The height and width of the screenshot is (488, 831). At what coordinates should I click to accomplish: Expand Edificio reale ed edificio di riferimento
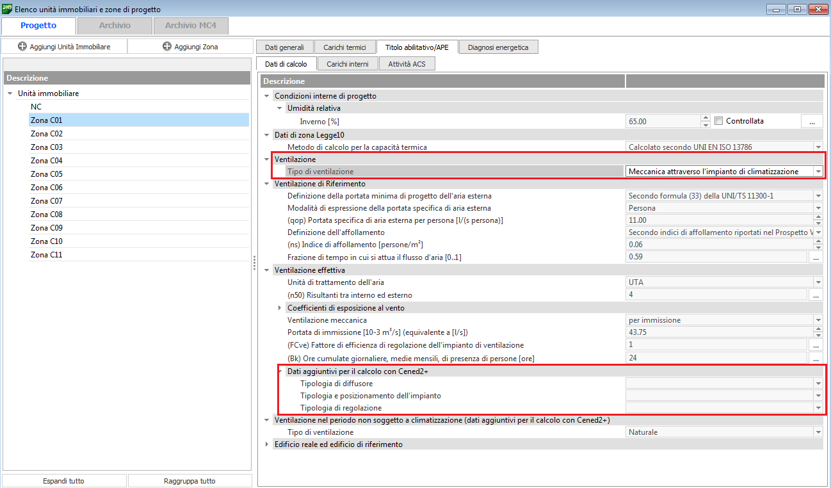(x=267, y=444)
